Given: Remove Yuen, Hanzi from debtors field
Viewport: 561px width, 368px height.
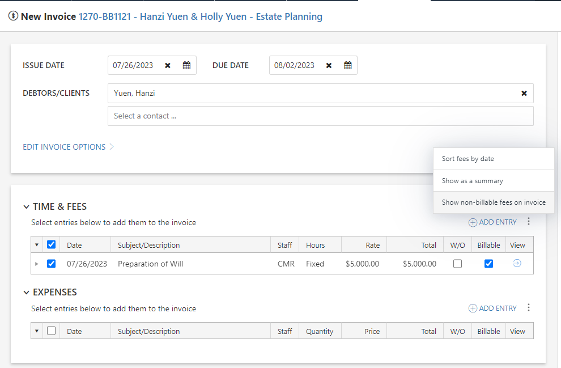Looking at the screenshot, I should tap(524, 93).
